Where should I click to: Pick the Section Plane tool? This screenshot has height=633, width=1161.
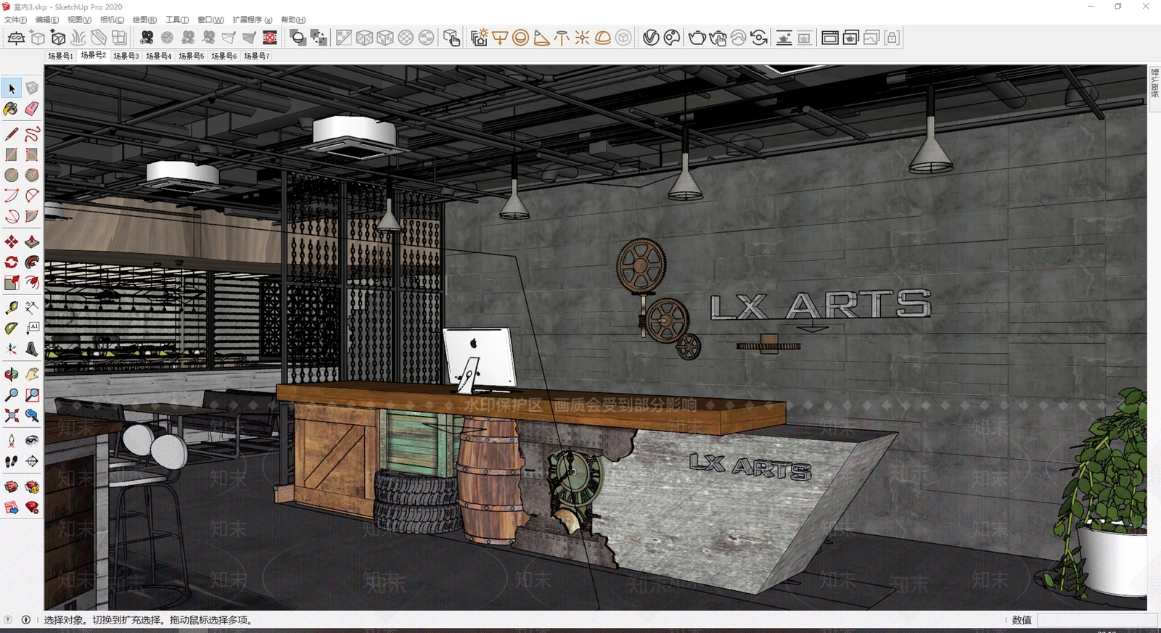coord(32,460)
